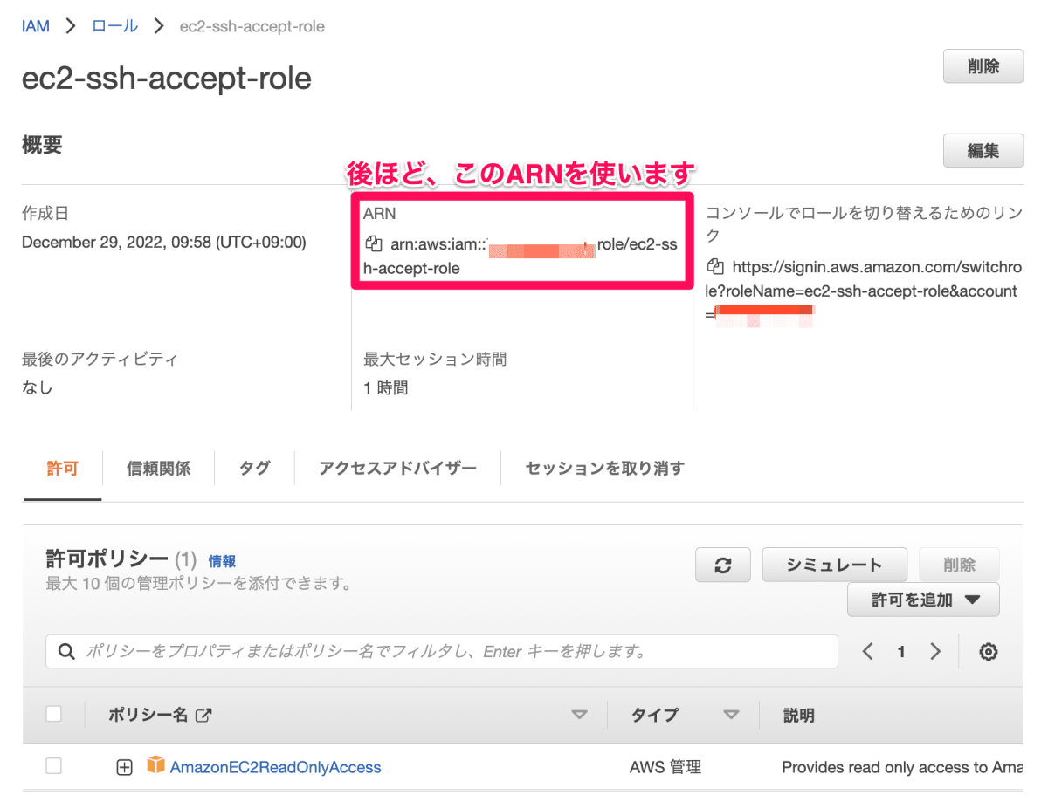1048x795 pixels.
Task: Copy the role ARN with the copy icon
Action: [x=373, y=245]
